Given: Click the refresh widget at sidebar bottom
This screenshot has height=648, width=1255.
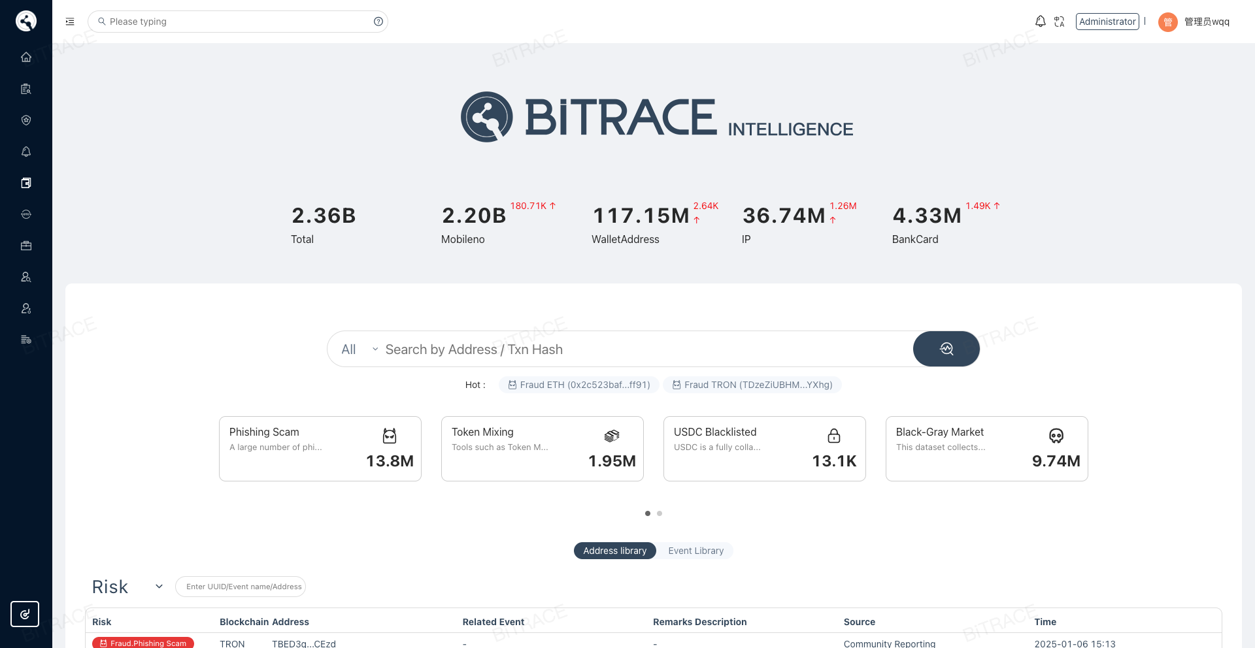Looking at the screenshot, I should 25,614.
